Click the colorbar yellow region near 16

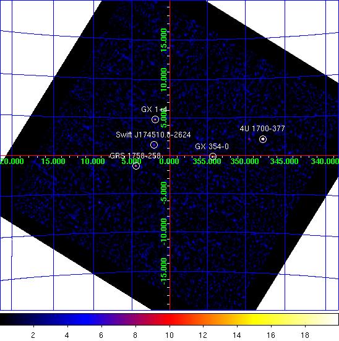coord(271,319)
